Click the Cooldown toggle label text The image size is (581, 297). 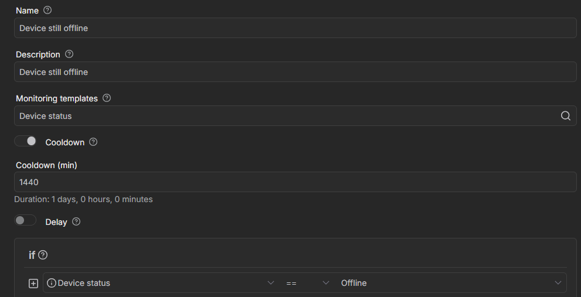[x=65, y=142]
